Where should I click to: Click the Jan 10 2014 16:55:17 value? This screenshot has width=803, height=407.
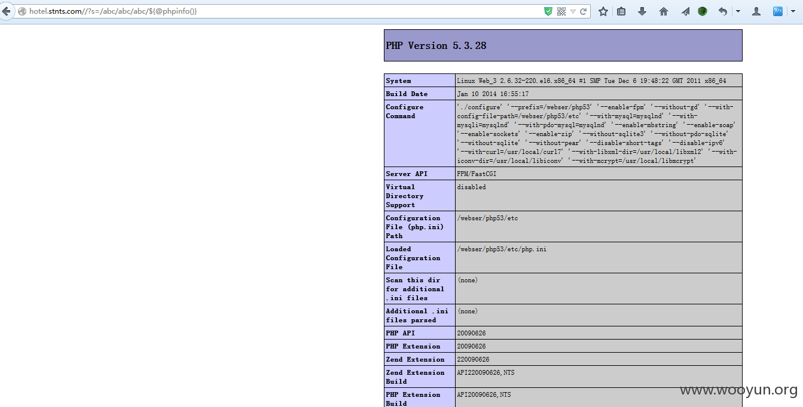(493, 94)
